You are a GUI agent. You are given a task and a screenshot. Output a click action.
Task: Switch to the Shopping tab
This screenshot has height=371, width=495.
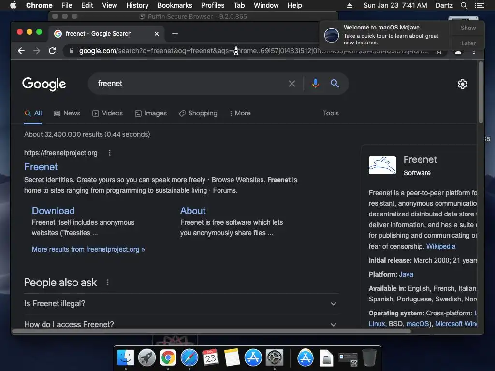(198, 113)
